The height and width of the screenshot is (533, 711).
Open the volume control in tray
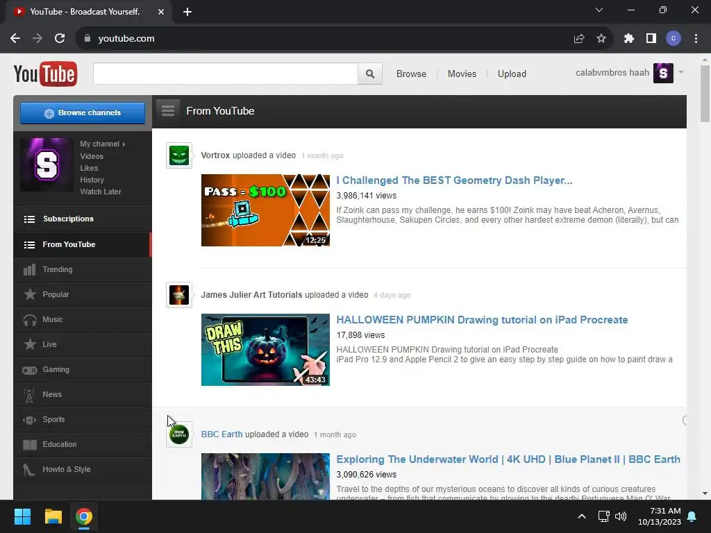621,516
